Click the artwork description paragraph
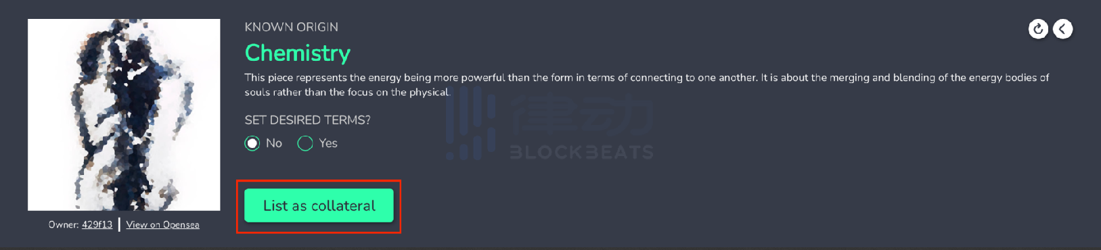The image size is (1101, 250). tap(646, 84)
